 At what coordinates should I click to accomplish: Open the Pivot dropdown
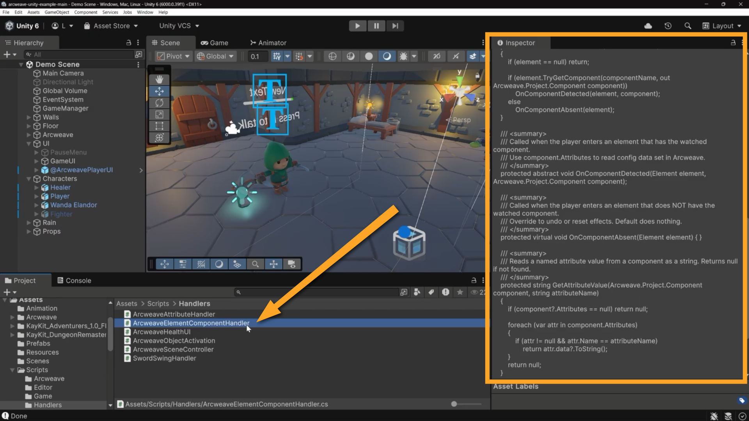[x=173, y=56]
